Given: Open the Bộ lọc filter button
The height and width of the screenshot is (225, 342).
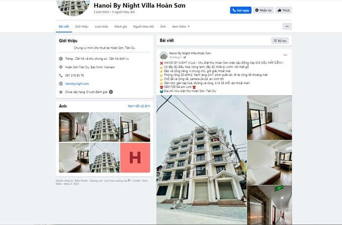Looking at the screenshot, I should click(280, 41).
